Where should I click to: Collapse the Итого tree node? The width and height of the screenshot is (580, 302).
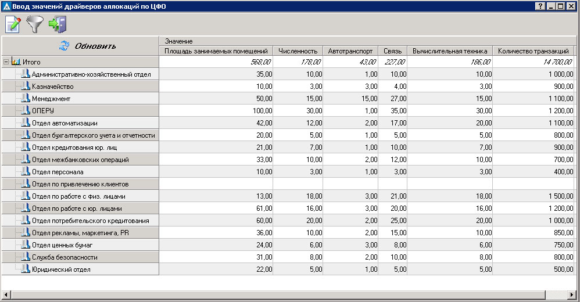point(6,62)
